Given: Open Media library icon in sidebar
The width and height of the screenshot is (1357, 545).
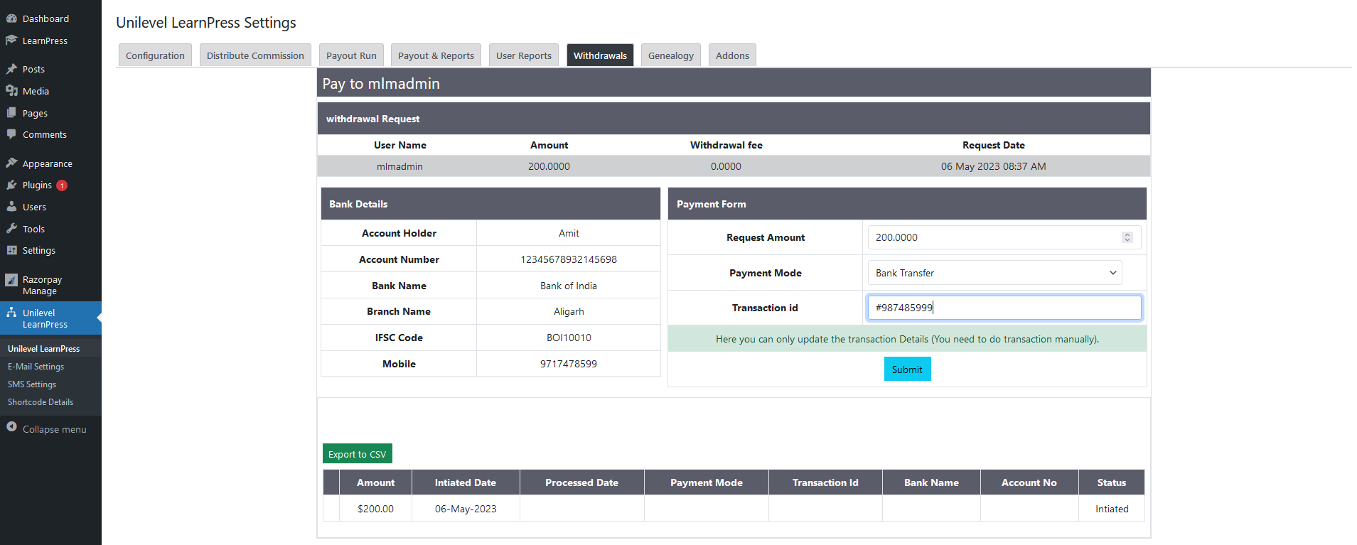Looking at the screenshot, I should point(11,91).
